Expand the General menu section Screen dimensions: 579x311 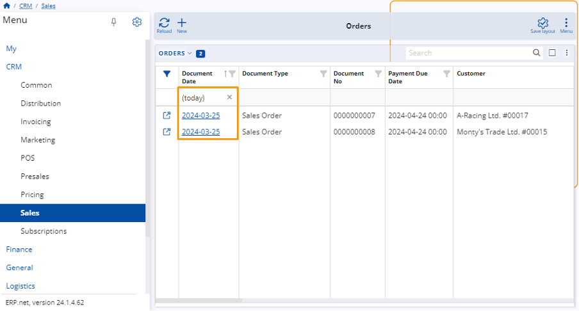[19, 268]
